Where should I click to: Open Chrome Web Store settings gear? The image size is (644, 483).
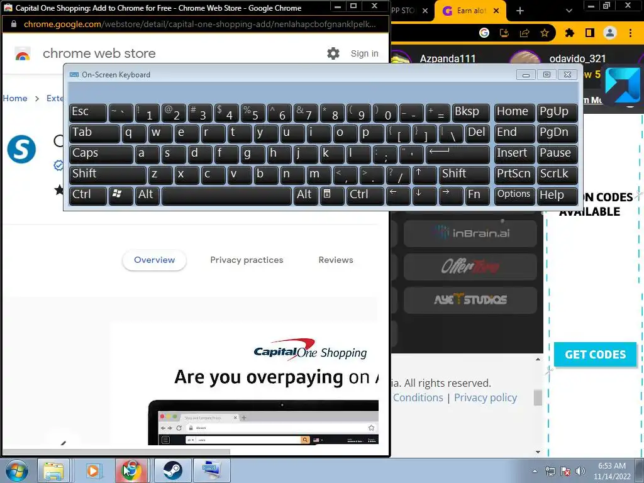point(333,53)
